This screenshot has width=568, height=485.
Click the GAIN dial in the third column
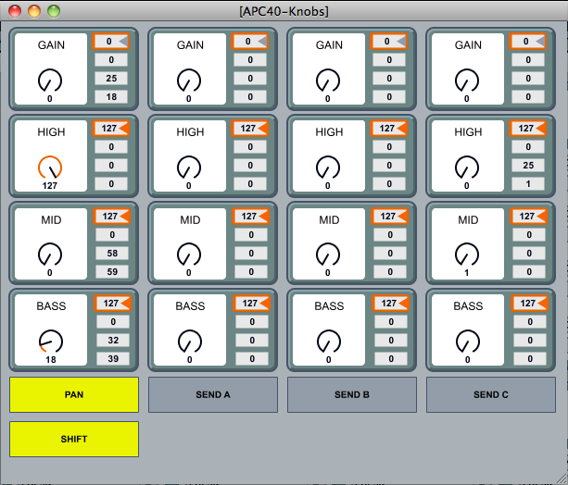pos(328,81)
